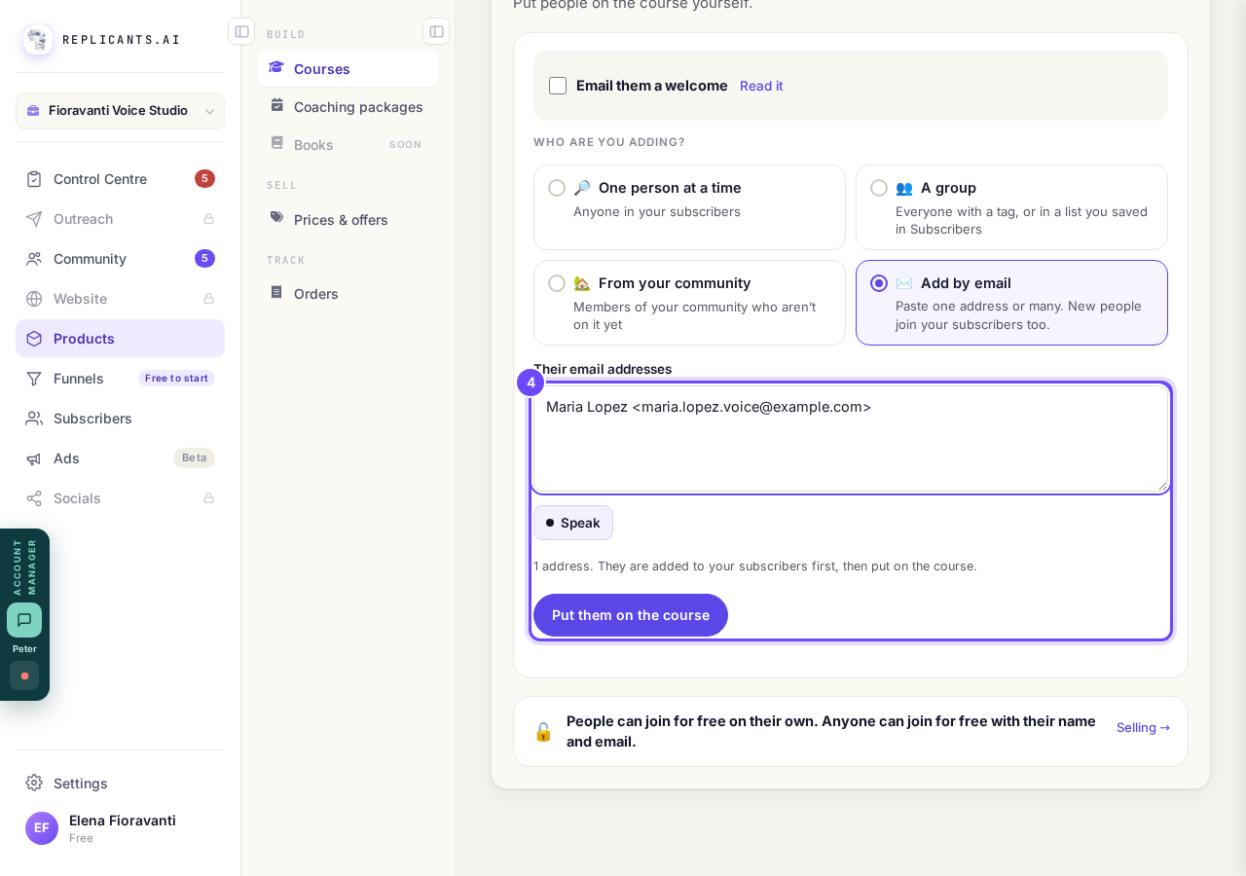Click the Prices & offers tag icon
Image resolution: width=1246 pixels, height=876 pixels.
277,218
